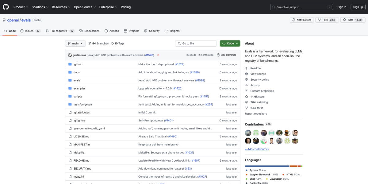
Task: Click the tags icon showing 10 Tags
Action: [x=113, y=43]
